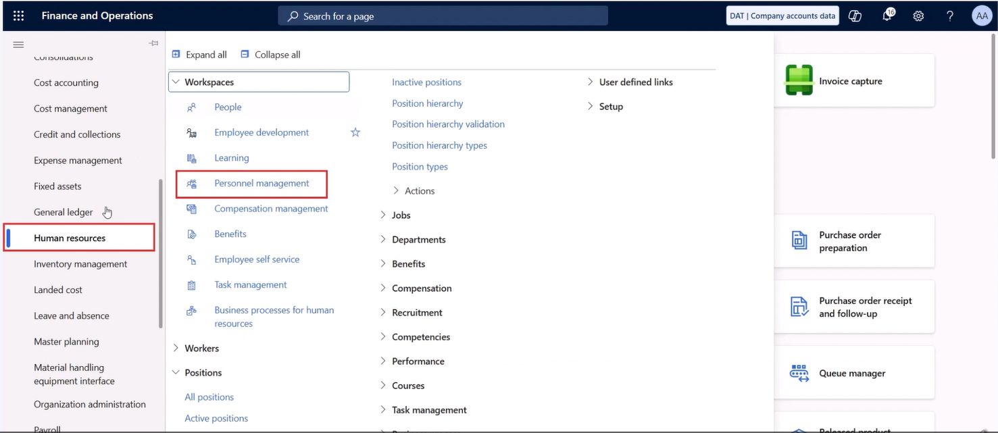
Task: Click the Learning workspace icon
Action: pos(191,157)
